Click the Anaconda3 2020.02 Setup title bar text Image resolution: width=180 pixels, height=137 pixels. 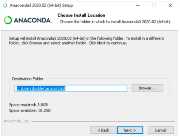pos(41,5)
